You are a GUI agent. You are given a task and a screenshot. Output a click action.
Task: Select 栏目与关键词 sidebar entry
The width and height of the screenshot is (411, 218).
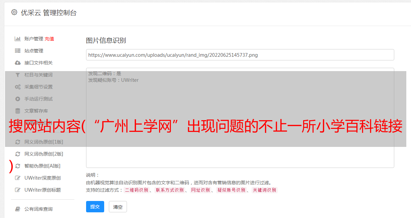click(39, 75)
